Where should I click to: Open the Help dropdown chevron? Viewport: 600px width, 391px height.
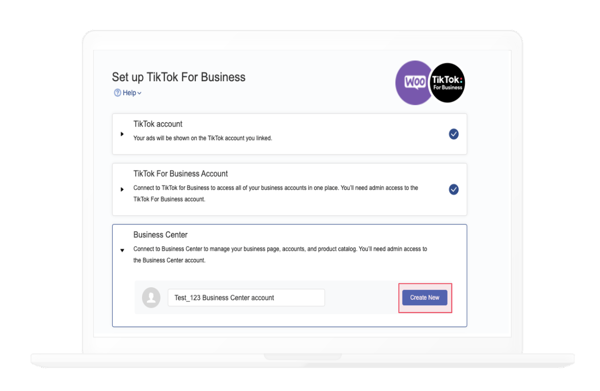pyautogui.click(x=140, y=93)
